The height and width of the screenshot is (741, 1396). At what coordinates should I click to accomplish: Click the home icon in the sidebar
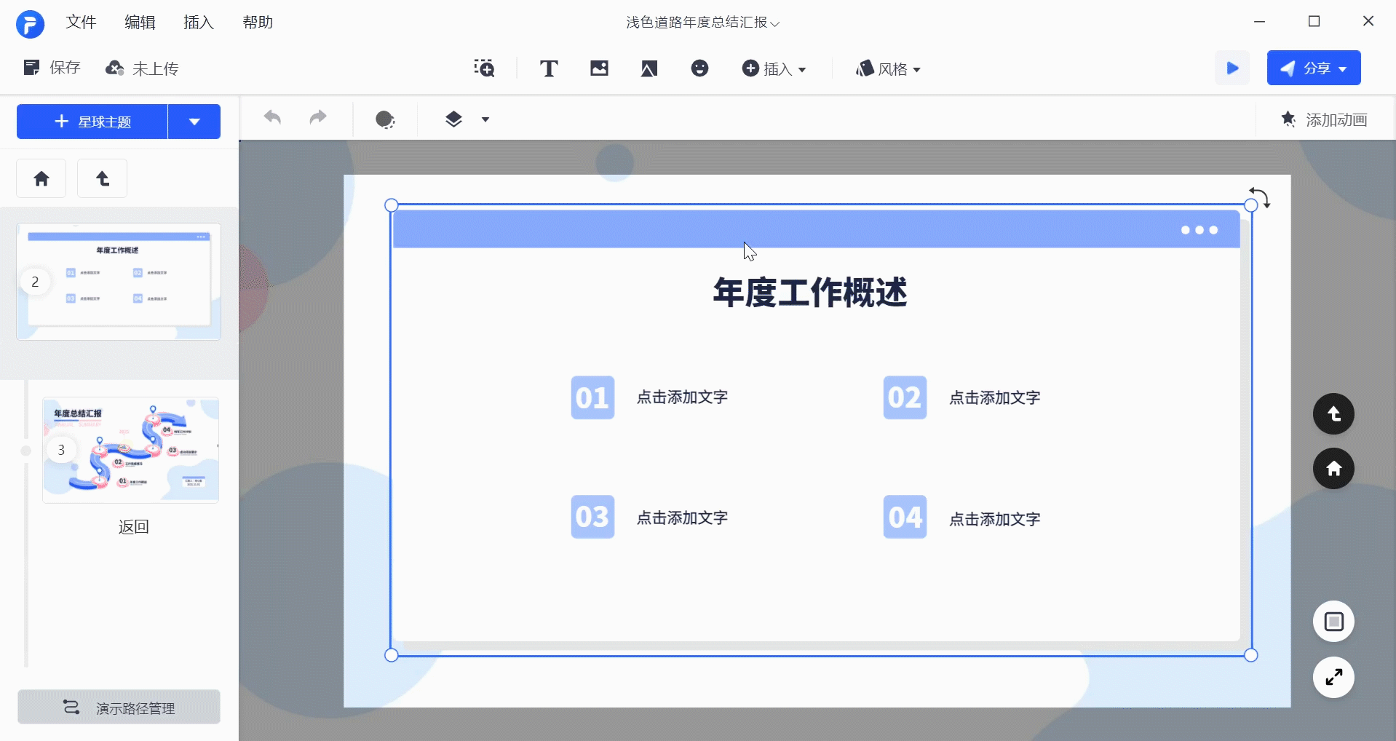pyautogui.click(x=41, y=178)
